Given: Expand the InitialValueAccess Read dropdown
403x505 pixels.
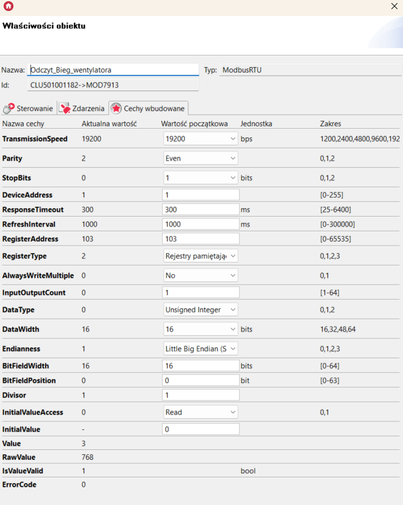Looking at the screenshot, I should pyautogui.click(x=200, y=412).
